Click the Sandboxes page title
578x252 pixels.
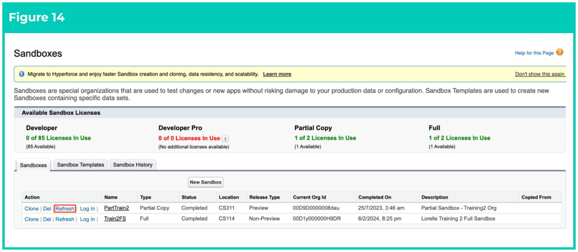(38, 53)
